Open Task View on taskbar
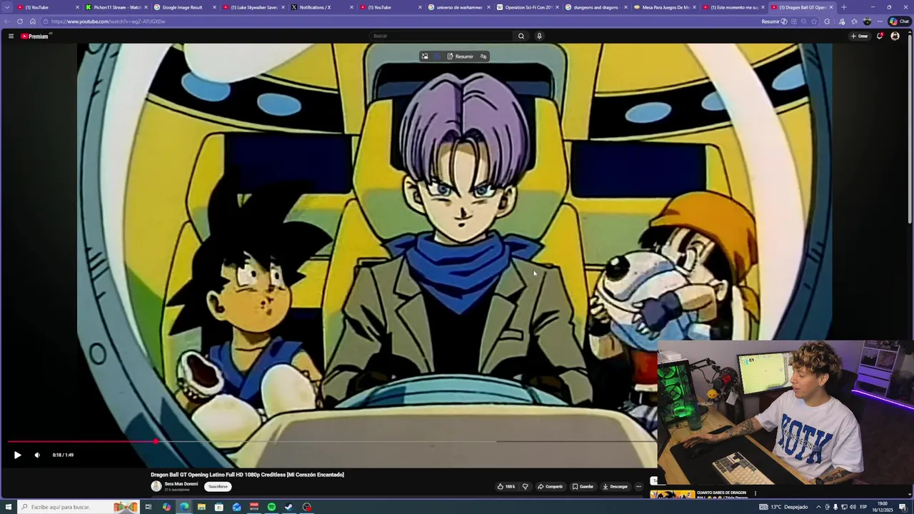914x514 pixels. click(x=149, y=507)
